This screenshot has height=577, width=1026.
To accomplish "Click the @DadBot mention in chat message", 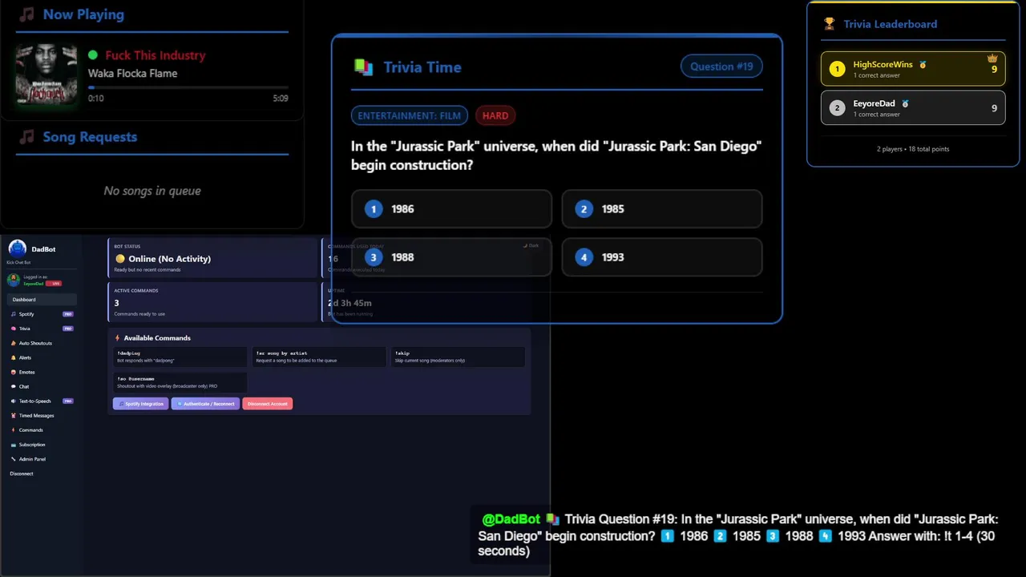I will click(511, 520).
